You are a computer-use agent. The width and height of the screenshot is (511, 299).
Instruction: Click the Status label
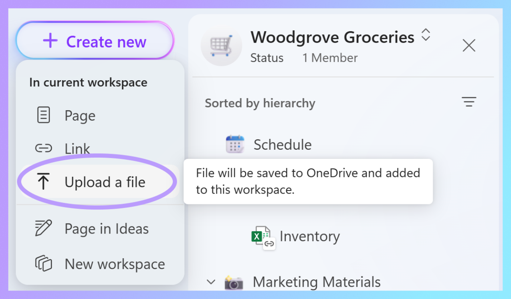(x=267, y=57)
